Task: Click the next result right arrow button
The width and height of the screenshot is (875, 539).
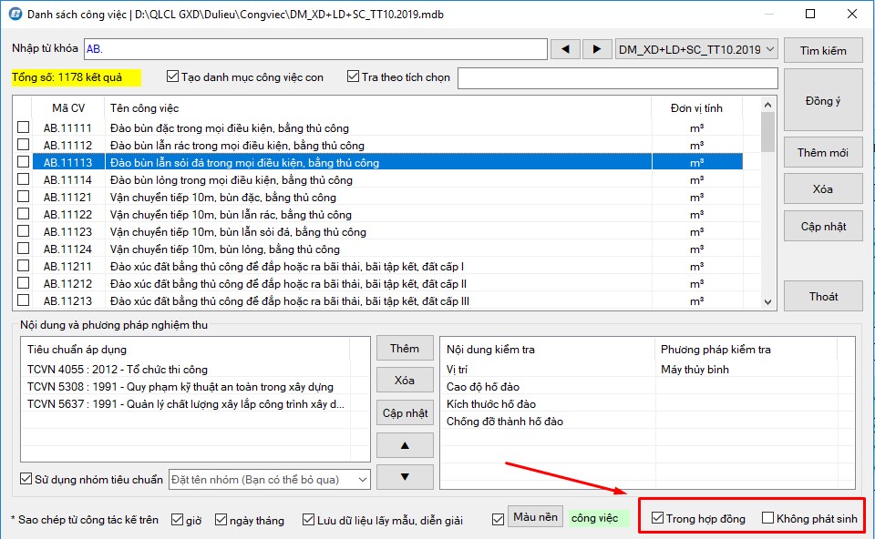Action: 597,49
